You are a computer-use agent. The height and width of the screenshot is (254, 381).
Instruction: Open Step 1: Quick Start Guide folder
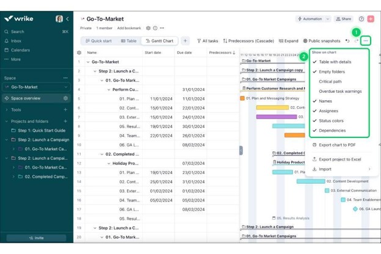[x=38, y=131]
